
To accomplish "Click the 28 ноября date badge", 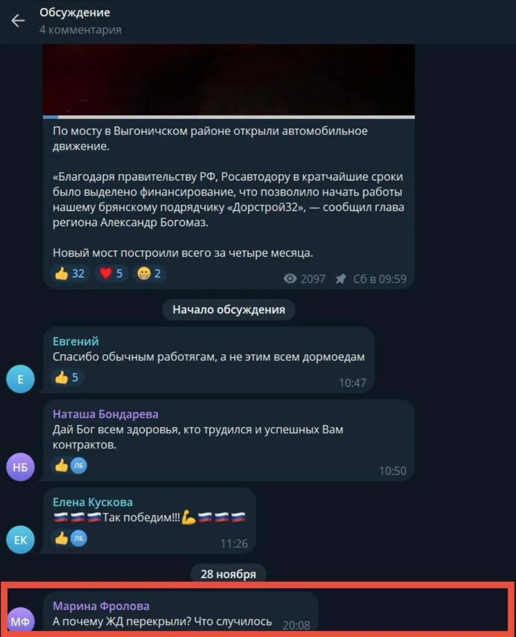I will click(228, 574).
